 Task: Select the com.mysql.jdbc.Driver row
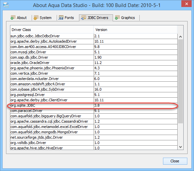(94, 52)
